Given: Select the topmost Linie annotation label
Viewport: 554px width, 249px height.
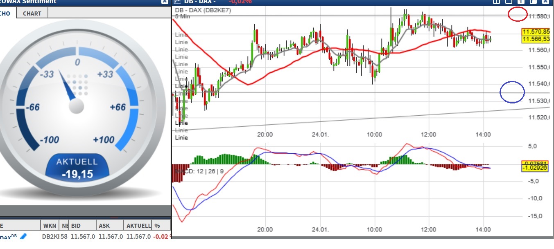Looking at the screenshot, I should (181, 34).
